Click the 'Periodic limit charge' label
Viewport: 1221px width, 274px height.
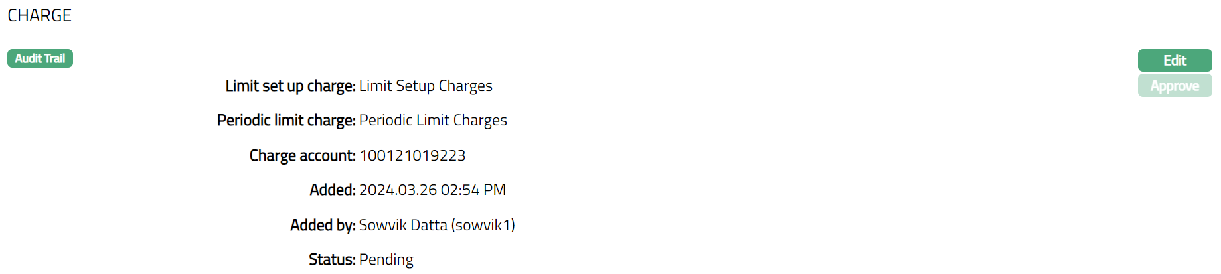coord(286,120)
